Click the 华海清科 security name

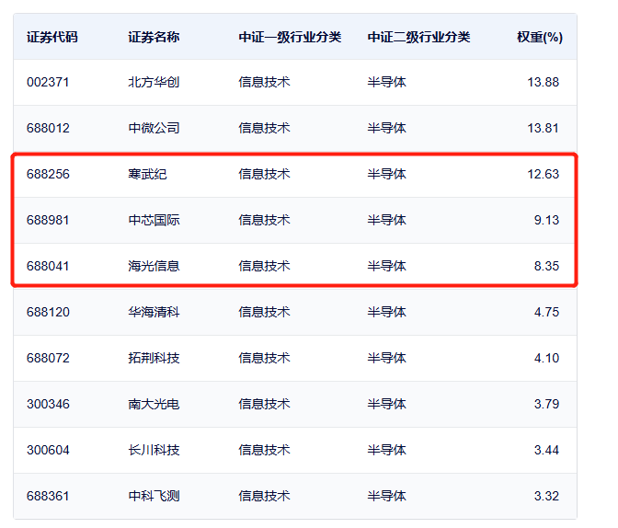[154, 312]
